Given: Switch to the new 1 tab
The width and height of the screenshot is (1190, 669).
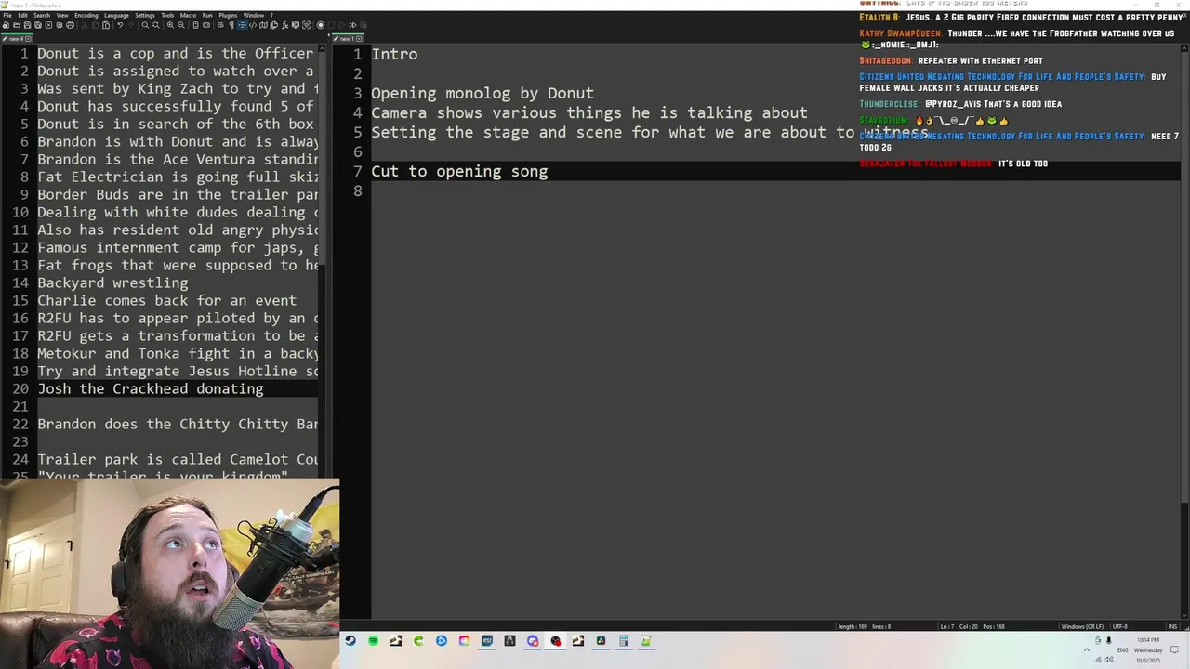Looking at the screenshot, I should (x=347, y=39).
